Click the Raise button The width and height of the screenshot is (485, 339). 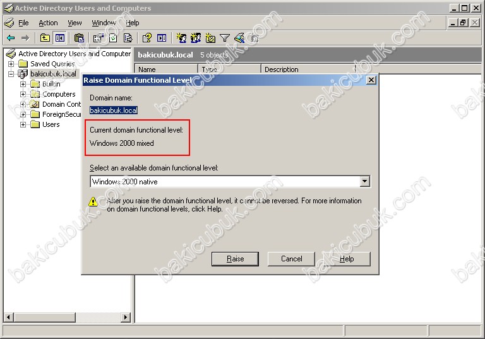tap(235, 259)
